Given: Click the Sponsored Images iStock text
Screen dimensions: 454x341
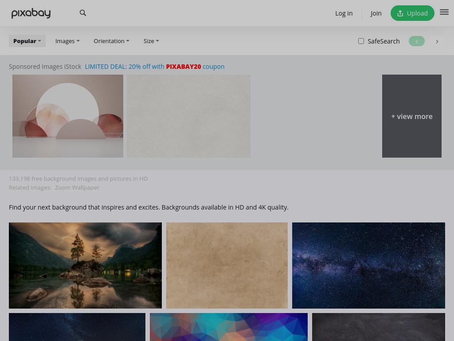Looking at the screenshot, I should pyautogui.click(x=45, y=67).
